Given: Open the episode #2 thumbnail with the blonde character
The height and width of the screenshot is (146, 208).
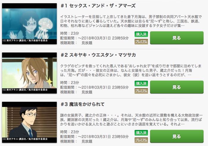Looking at the screenshot, I should [x=29, y=73].
